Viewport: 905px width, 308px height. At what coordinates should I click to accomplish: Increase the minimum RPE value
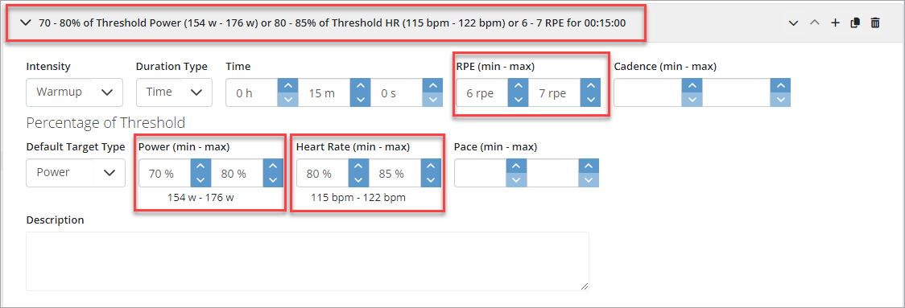click(518, 85)
